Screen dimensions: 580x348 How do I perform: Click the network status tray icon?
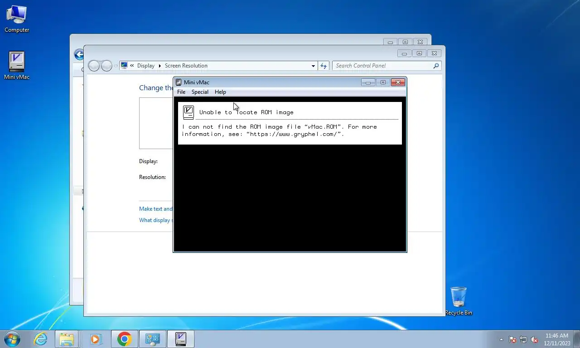pos(523,339)
